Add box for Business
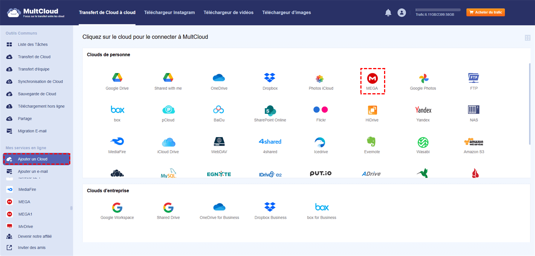Viewport: 535px width, 256px height. point(321,211)
